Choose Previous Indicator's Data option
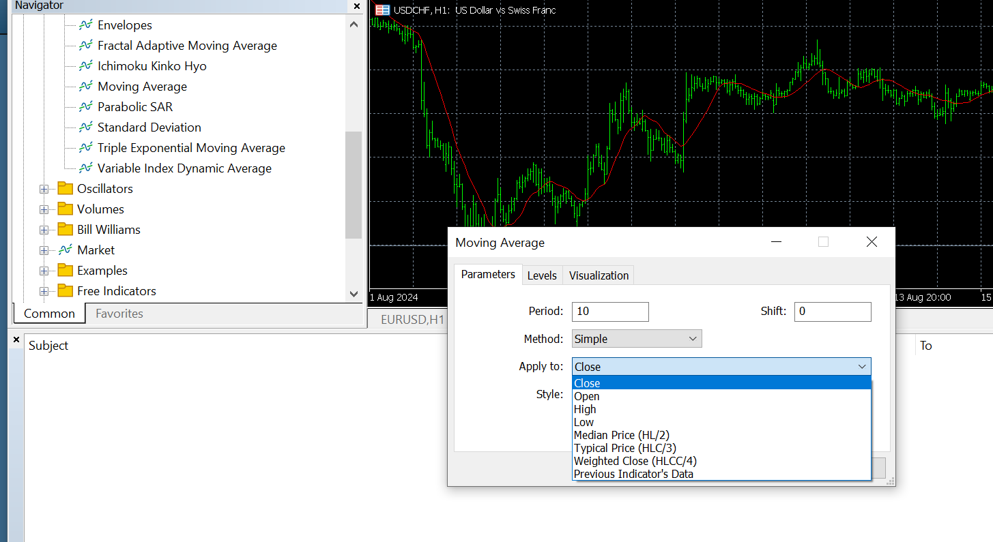 [721, 474]
